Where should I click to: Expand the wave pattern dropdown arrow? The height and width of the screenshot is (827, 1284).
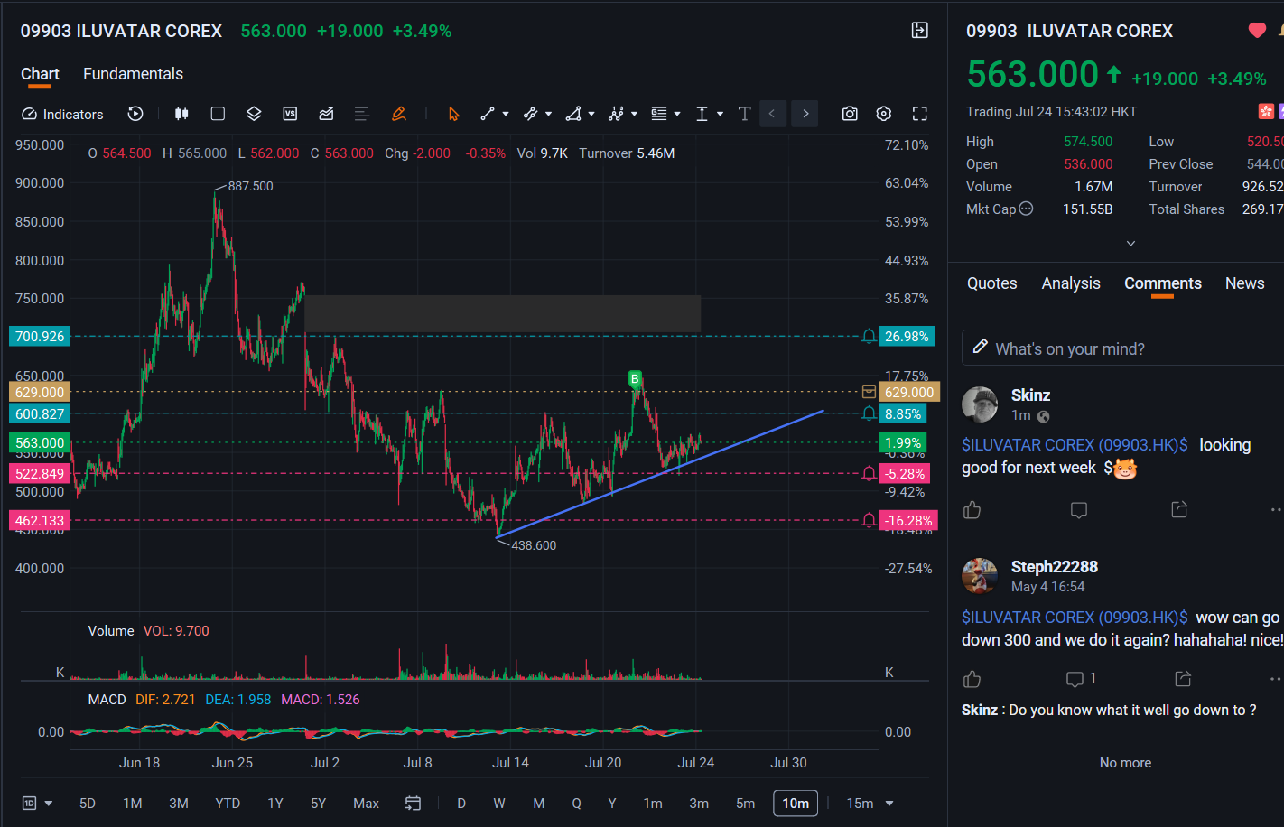coord(634,114)
